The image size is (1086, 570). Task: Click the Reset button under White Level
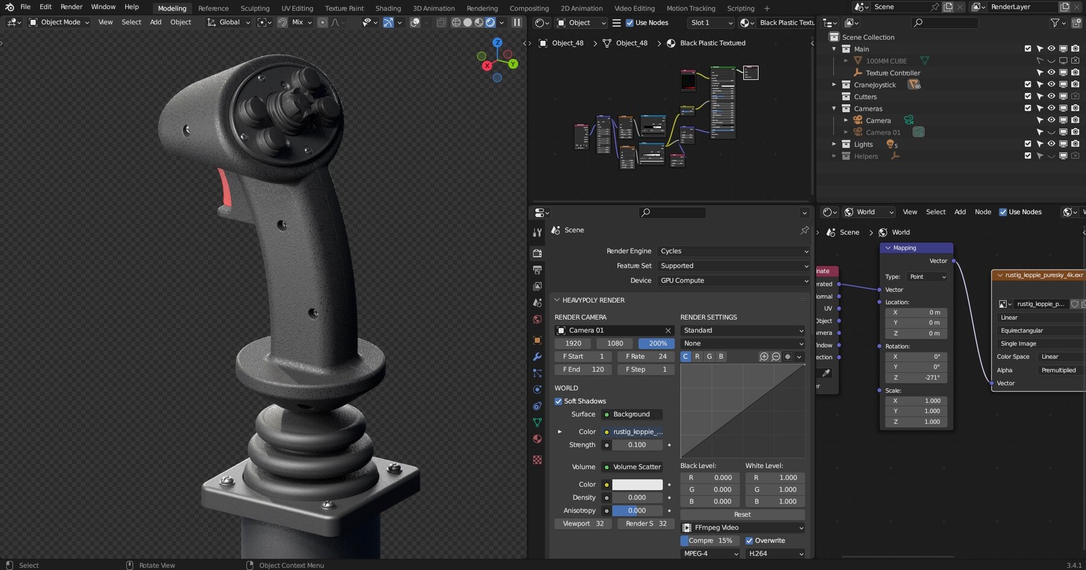coord(741,514)
